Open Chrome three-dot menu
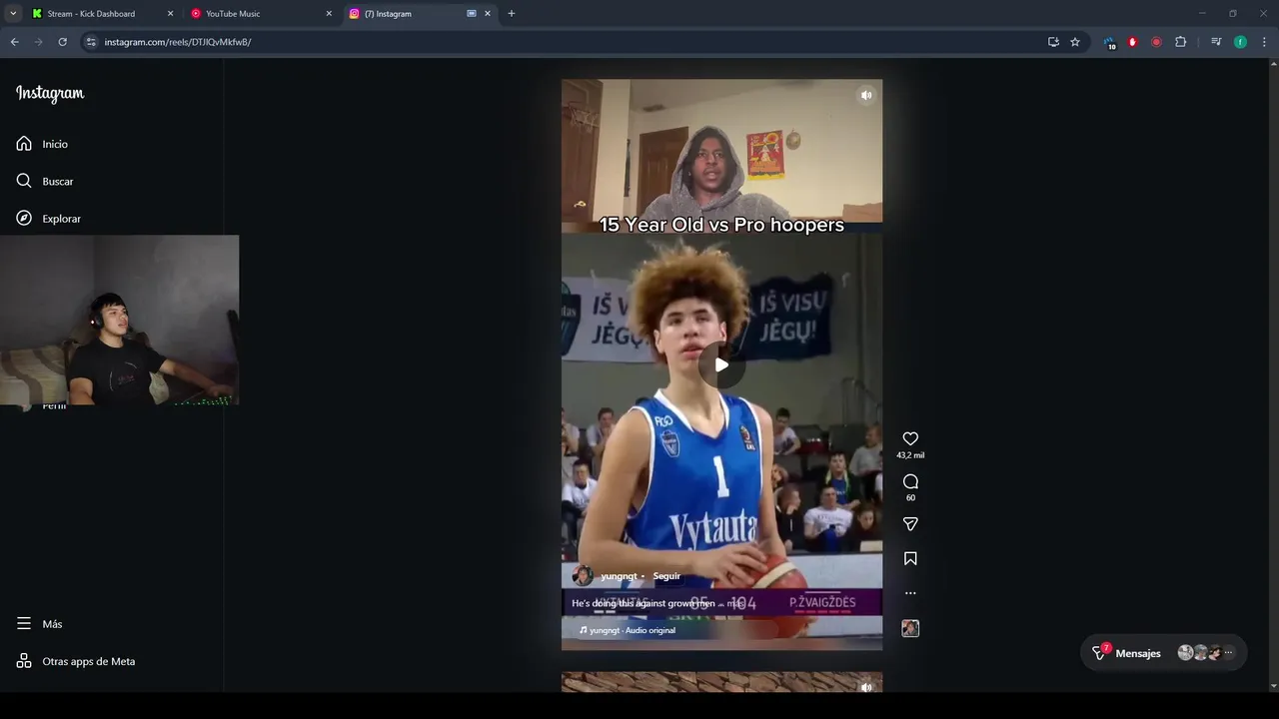The width and height of the screenshot is (1279, 719). point(1264,42)
